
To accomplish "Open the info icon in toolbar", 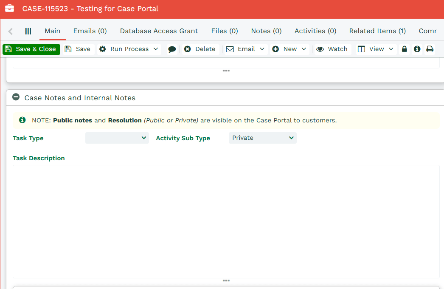I will pos(417,49).
